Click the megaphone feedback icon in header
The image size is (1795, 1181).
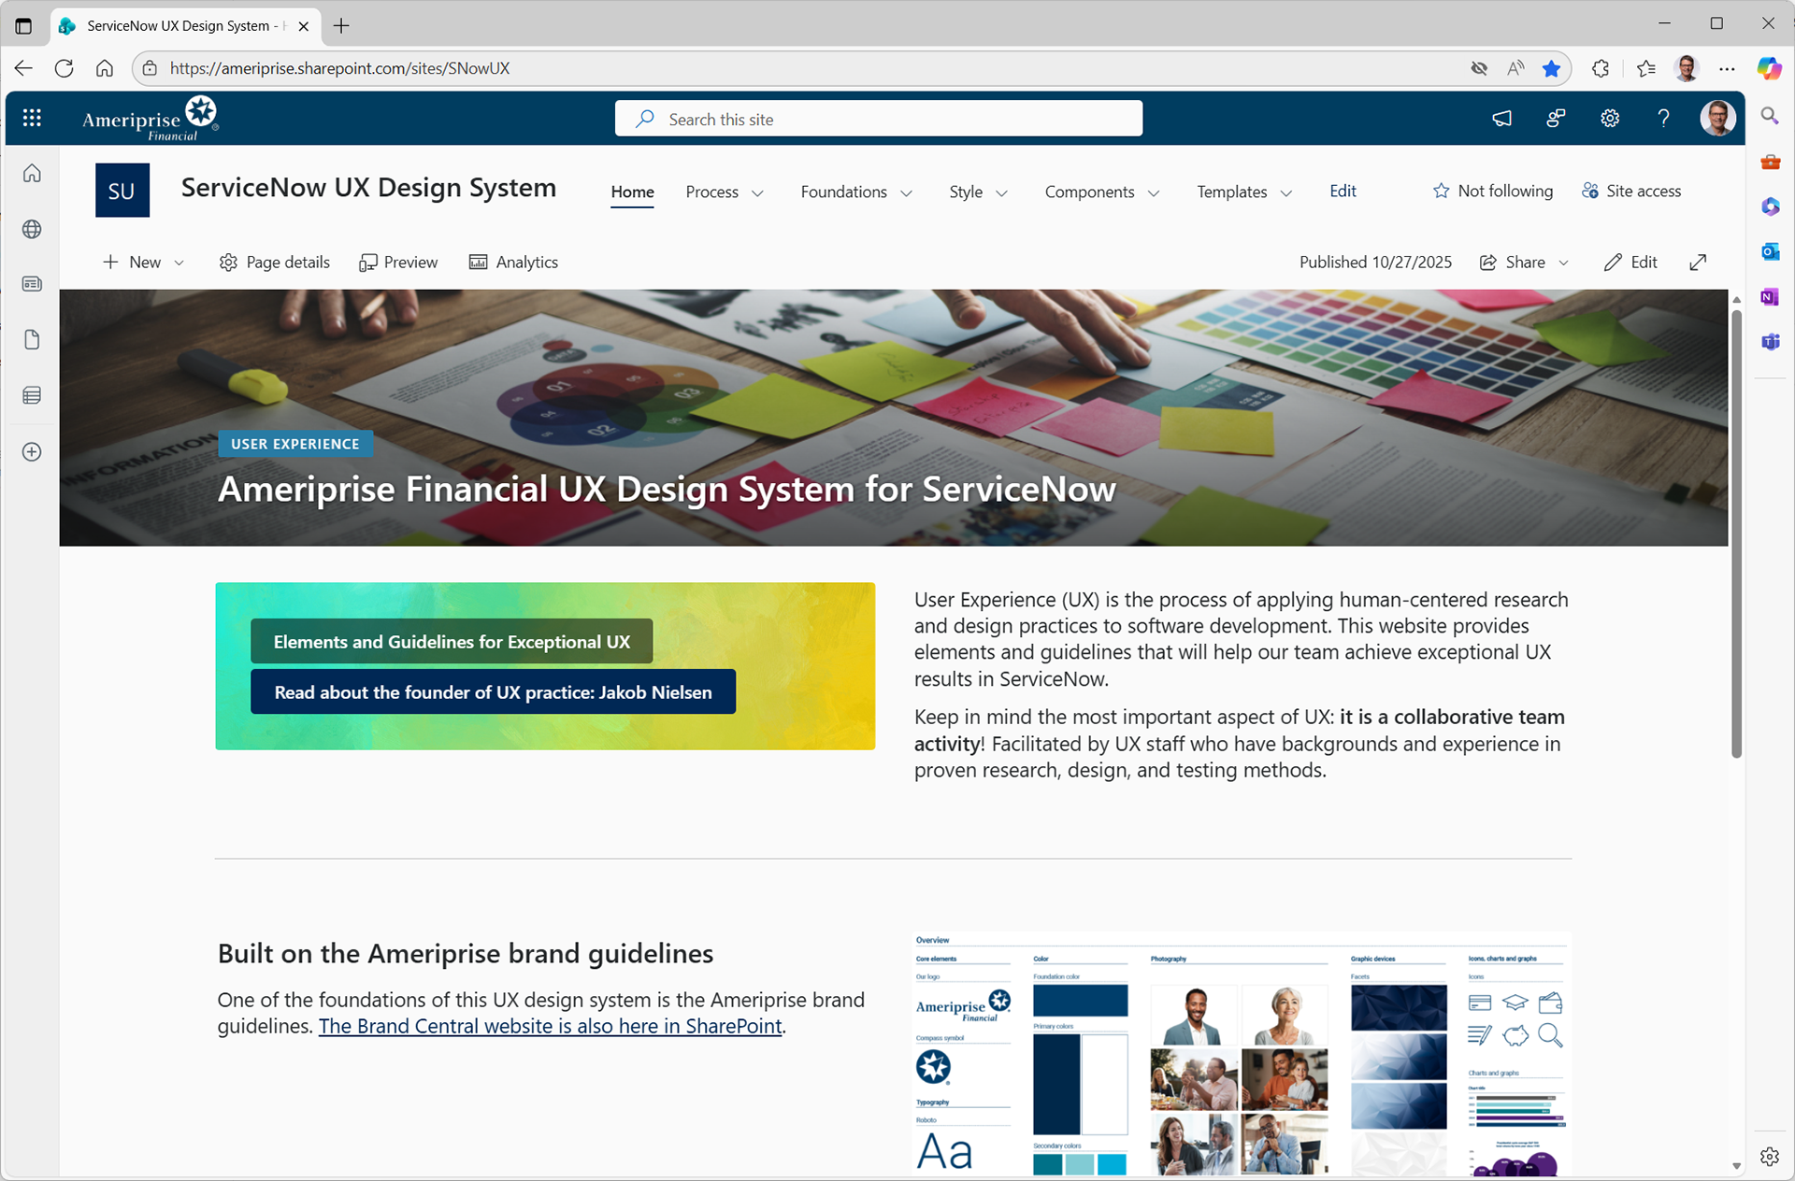point(1501,119)
